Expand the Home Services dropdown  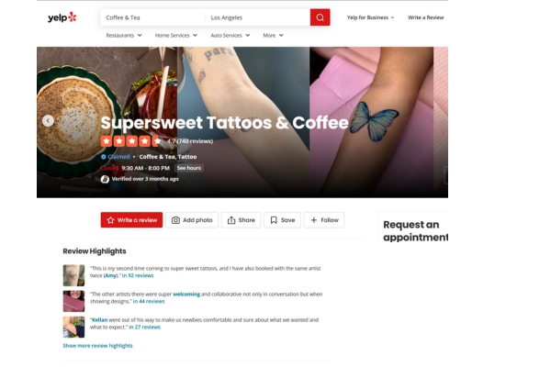point(176,35)
